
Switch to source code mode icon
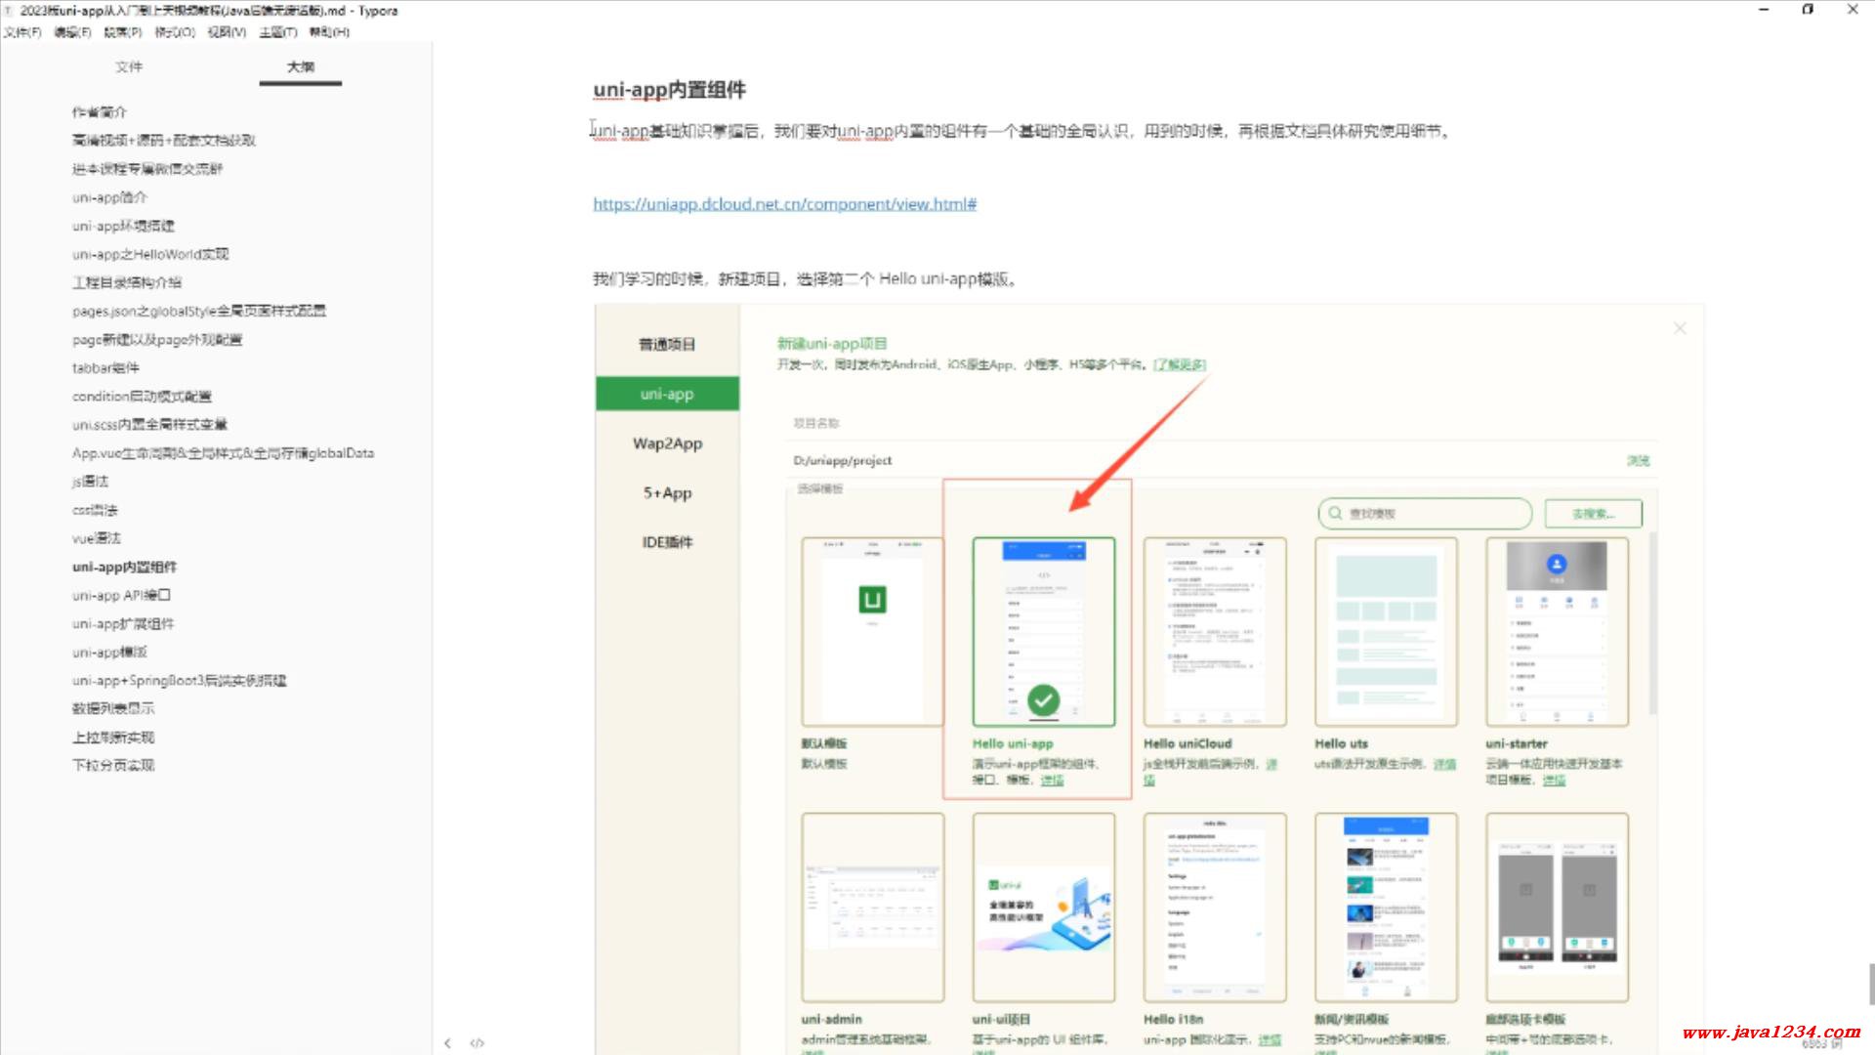click(478, 1042)
